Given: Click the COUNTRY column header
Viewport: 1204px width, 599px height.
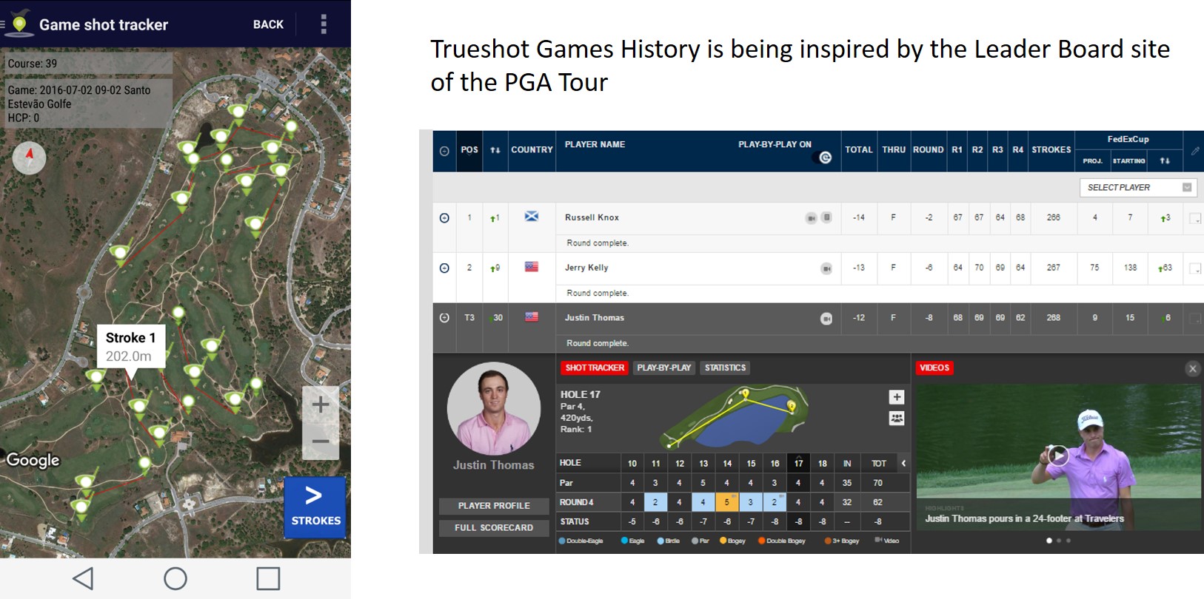Looking at the screenshot, I should point(532,150).
